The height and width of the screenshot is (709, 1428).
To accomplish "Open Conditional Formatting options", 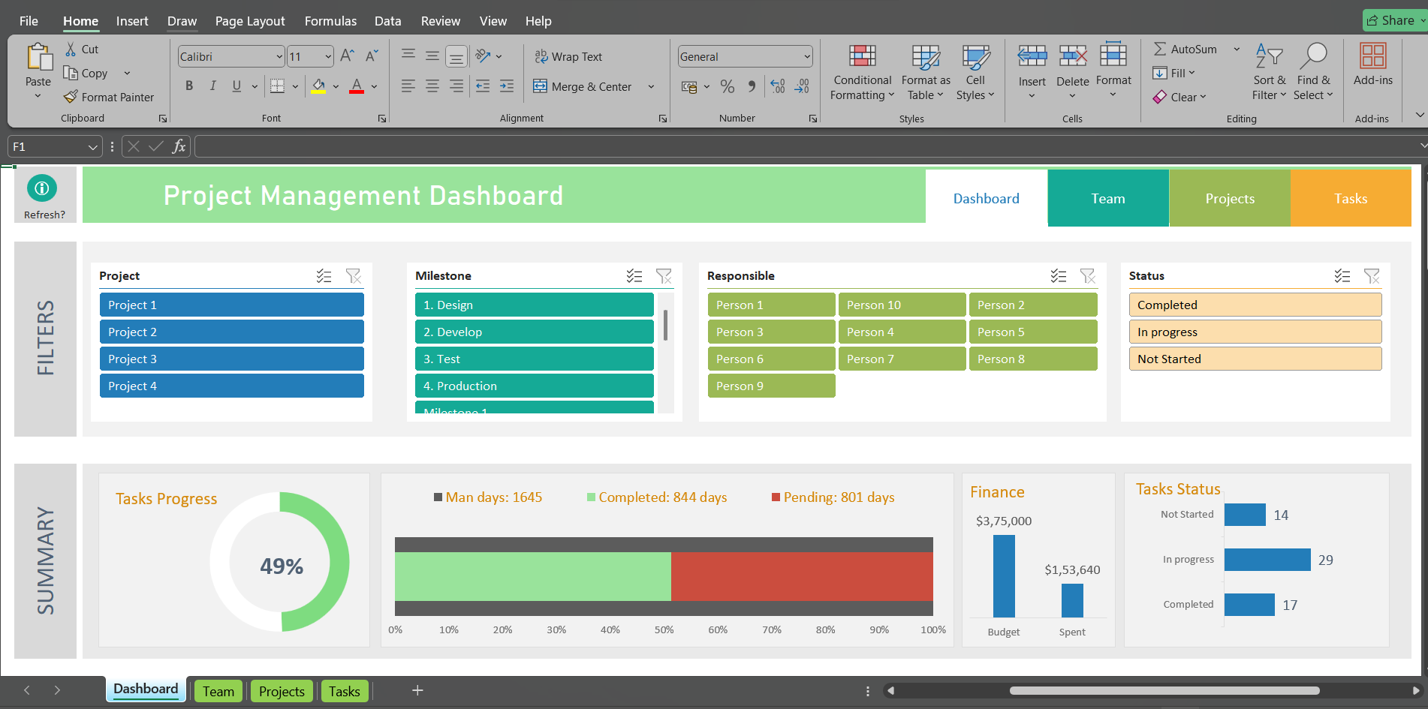I will tap(861, 72).
